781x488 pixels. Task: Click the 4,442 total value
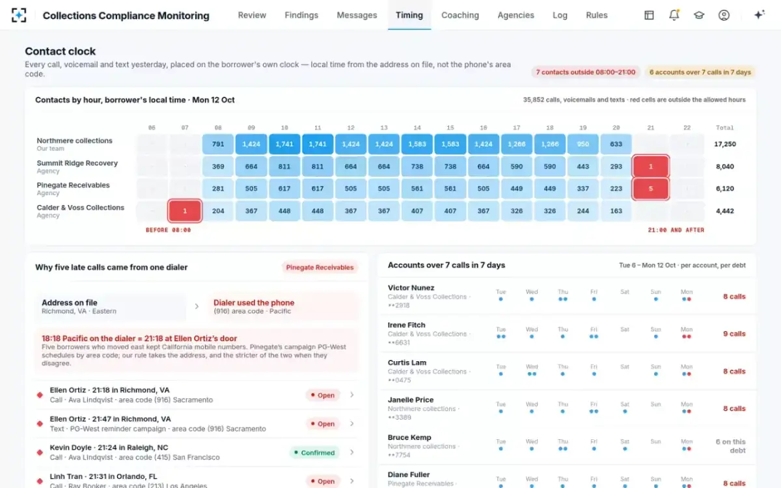pos(724,211)
